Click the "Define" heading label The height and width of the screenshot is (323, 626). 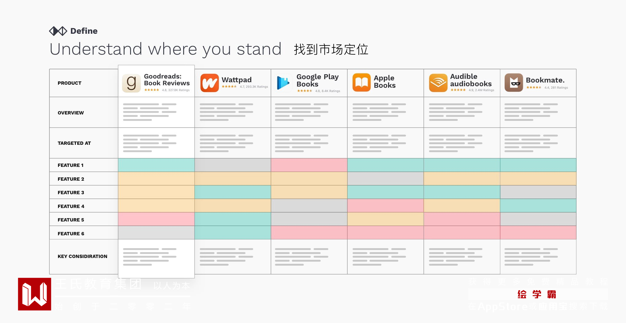coord(84,31)
